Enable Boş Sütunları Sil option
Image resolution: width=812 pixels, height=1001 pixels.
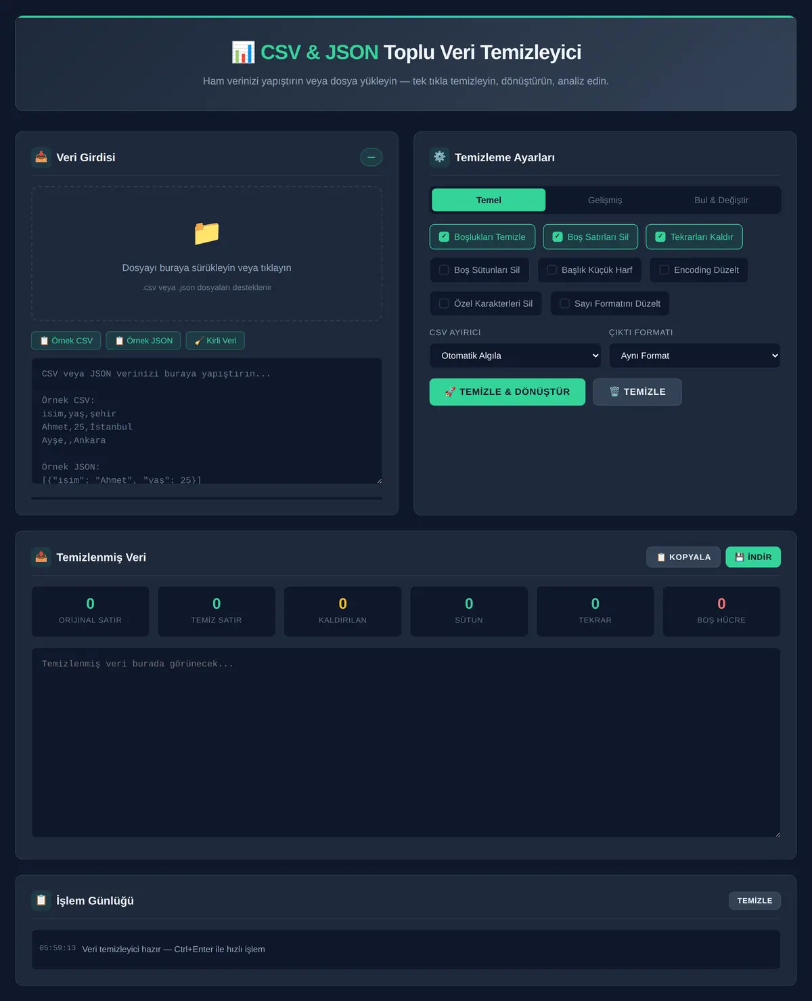click(x=480, y=270)
